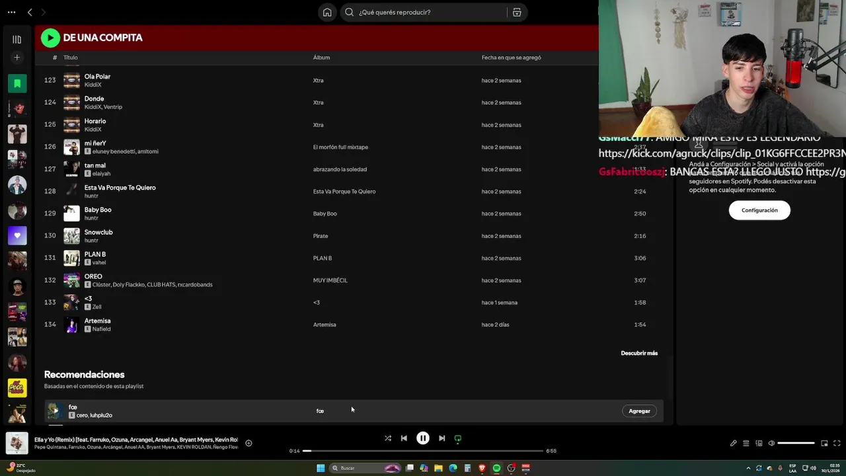Open Windows Start menu
Image resolution: width=846 pixels, height=476 pixels.
(321, 468)
